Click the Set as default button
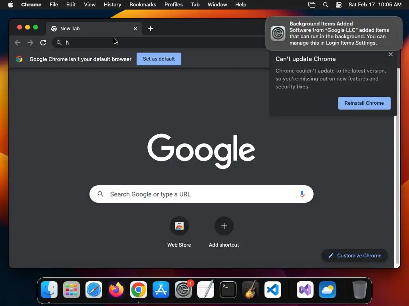 click(x=159, y=59)
